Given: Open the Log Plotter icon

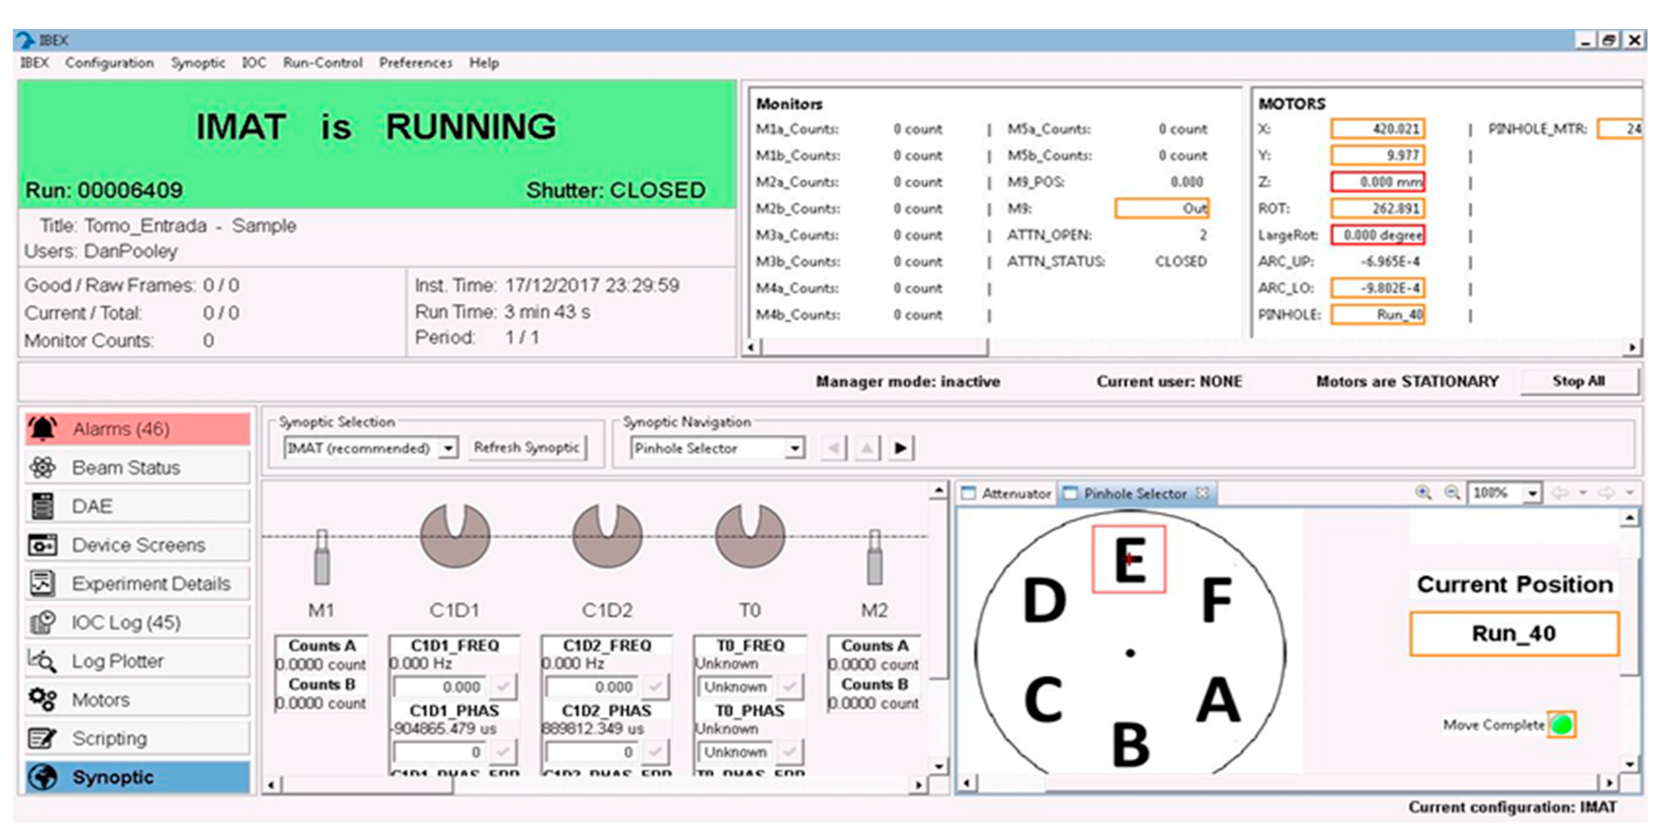Looking at the screenshot, I should [x=43, y=661].
